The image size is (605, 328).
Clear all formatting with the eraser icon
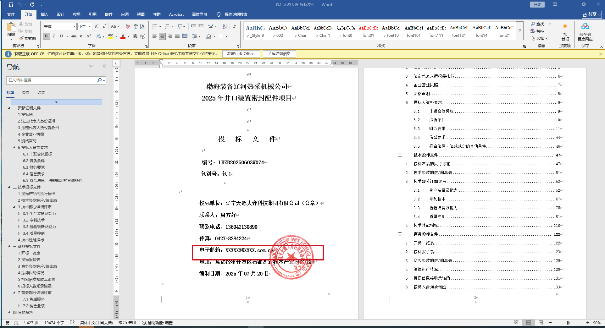127,26
